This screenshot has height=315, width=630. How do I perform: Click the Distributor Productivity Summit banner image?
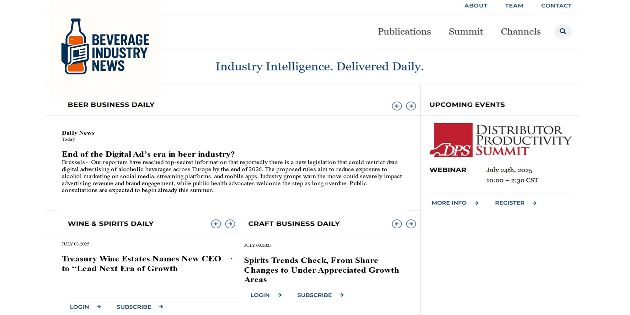(x=500, y=140)
